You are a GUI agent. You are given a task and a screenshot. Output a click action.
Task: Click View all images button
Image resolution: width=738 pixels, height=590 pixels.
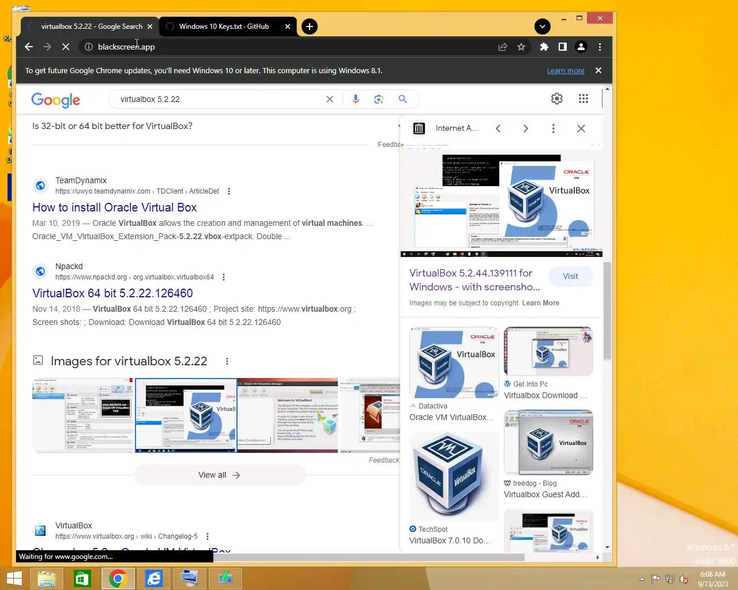[219, 475]
